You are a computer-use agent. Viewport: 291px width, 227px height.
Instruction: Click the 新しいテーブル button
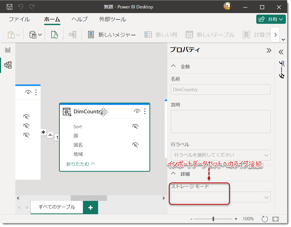210,35
